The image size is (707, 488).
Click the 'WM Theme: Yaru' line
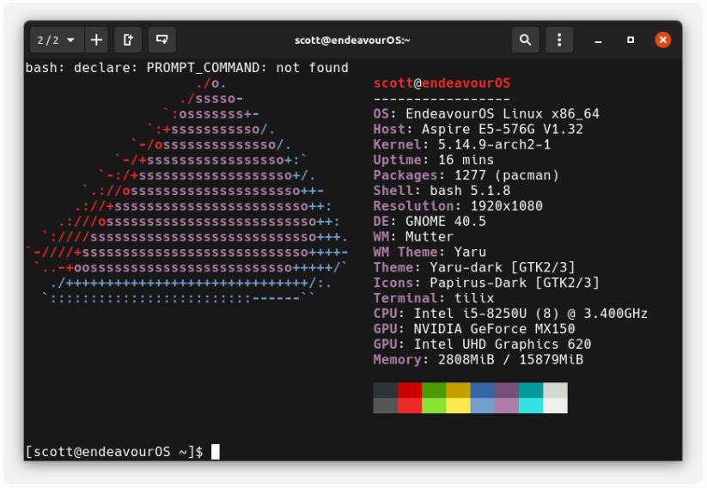coord(430,252)
